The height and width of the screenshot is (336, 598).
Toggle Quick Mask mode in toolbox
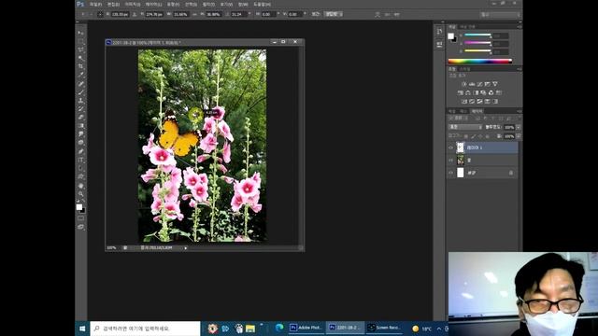(x=81, y=218)
